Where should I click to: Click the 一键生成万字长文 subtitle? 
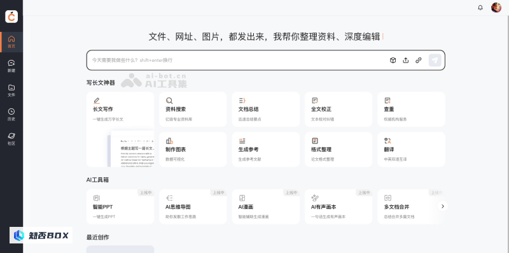pos(108,119)
